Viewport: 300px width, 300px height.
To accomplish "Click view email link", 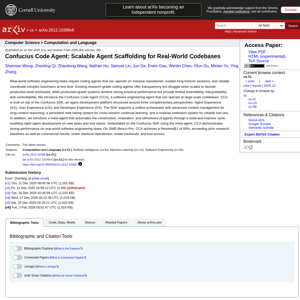I will (41, 178).
